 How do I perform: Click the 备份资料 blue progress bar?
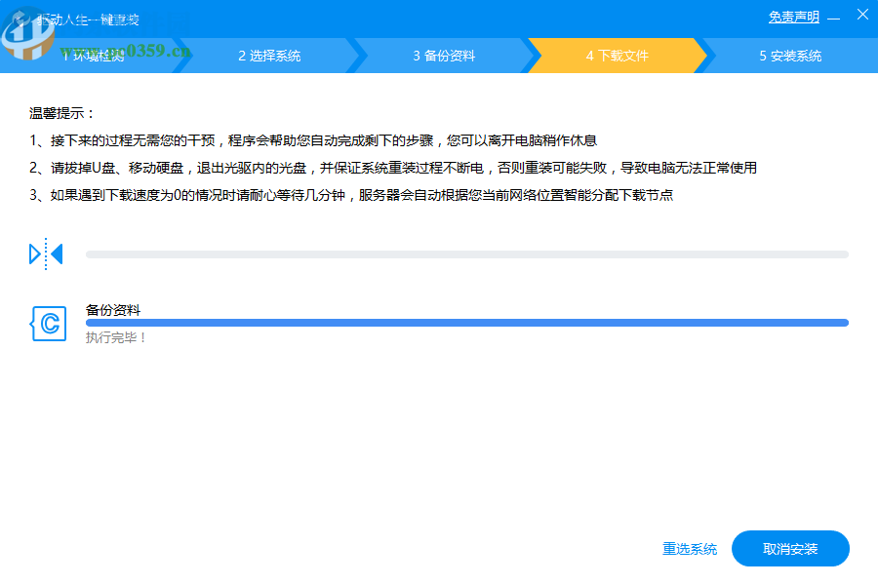pyautogui.click(x=467, y=323)
